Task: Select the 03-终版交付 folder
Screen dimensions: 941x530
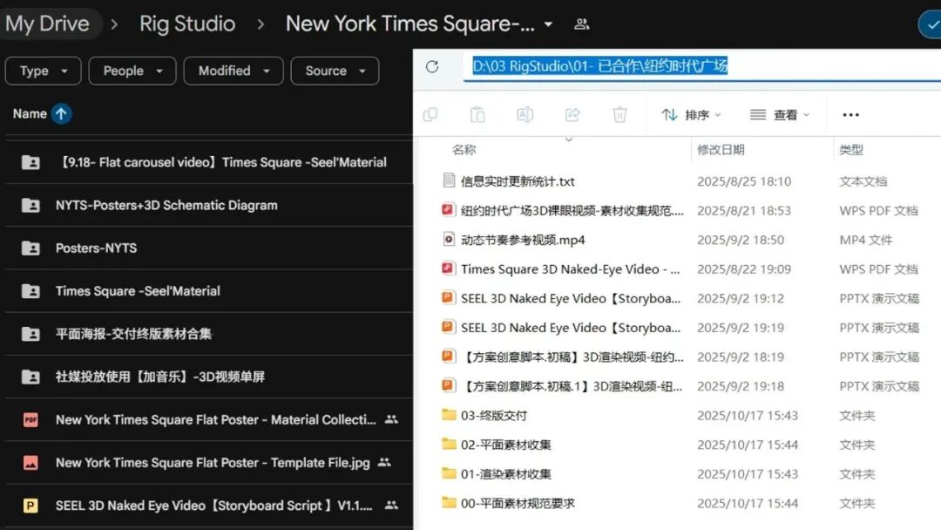Action: click(493, 416)
